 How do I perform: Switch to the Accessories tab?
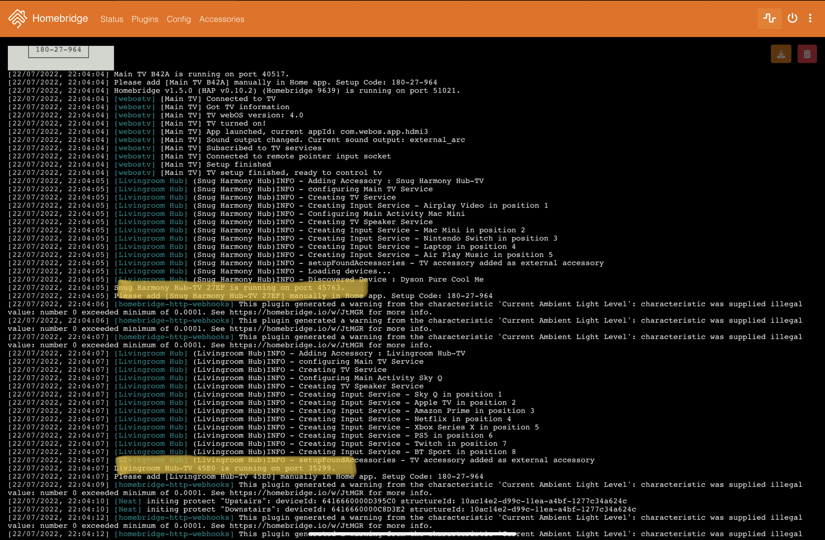point(222,19)
